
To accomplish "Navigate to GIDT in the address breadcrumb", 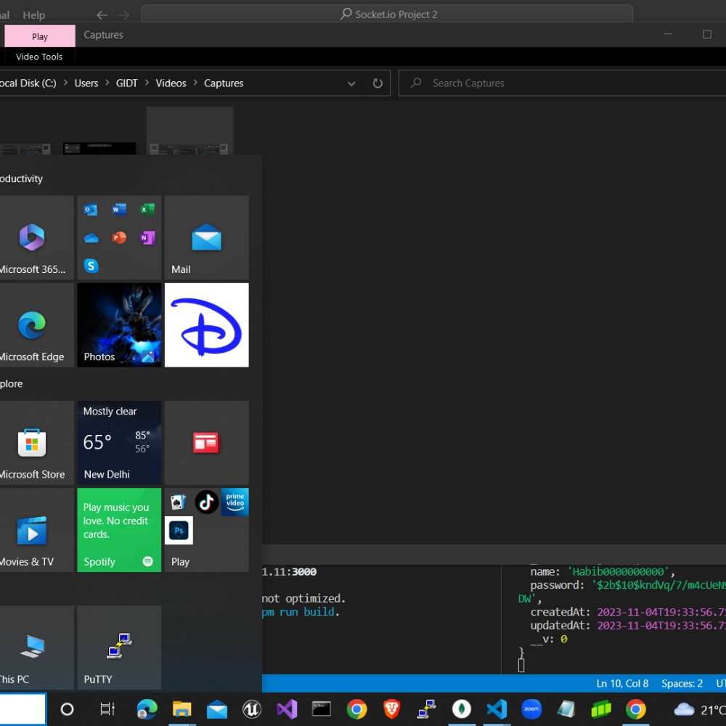I will click(x=127, y=83).
